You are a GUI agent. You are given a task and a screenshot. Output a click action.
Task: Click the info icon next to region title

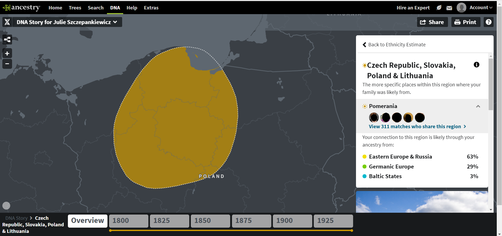(x=476, y=65)
